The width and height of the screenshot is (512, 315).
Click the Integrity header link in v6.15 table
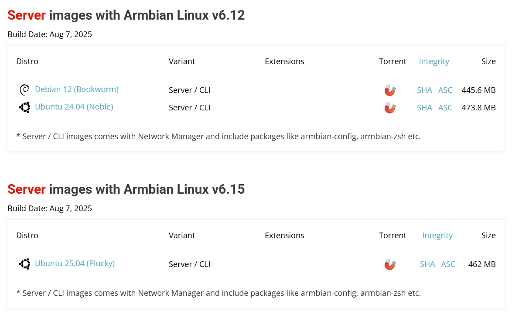[437, 236]
